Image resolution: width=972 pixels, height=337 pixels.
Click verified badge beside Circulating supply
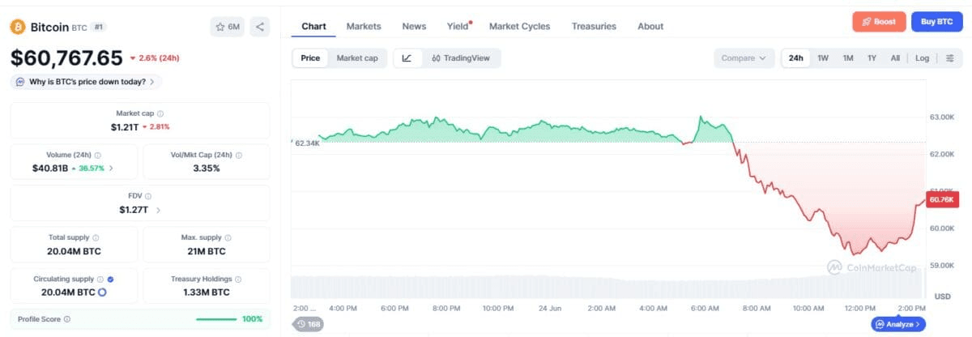[x=111, y=279]
